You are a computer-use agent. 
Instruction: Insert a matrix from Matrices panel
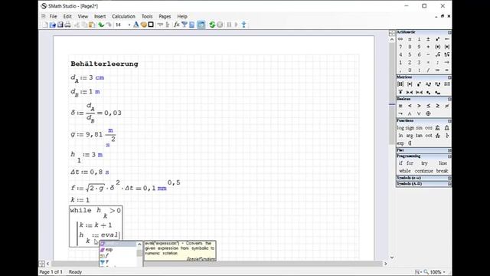click(400, 84)
